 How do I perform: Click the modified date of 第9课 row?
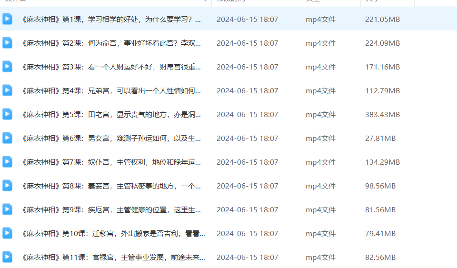(x=247, y=210)
